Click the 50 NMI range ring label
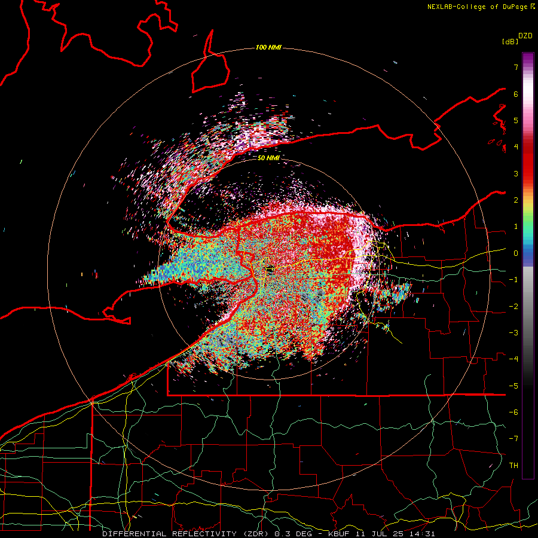Viewport: 538px width, 538px height. point(268,158)
